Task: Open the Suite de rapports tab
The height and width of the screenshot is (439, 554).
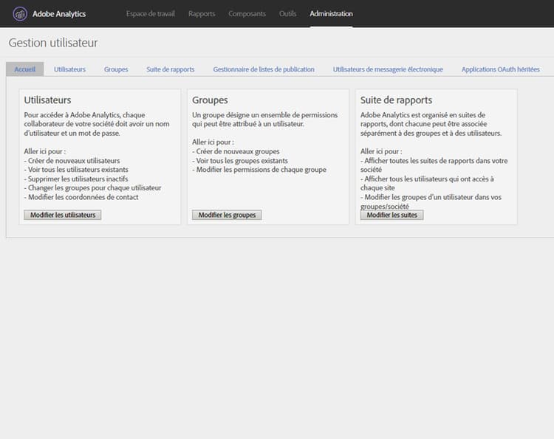Action: (171, 69)
